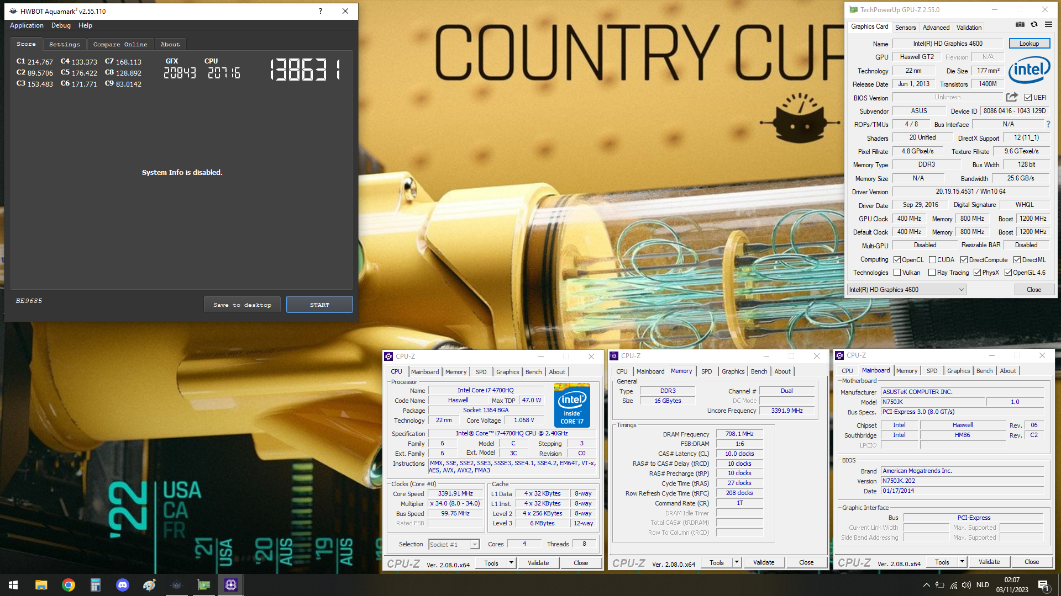1061x596 pixels.
Task: Switch to the Compare Online tab
Action: click(120, 44)
